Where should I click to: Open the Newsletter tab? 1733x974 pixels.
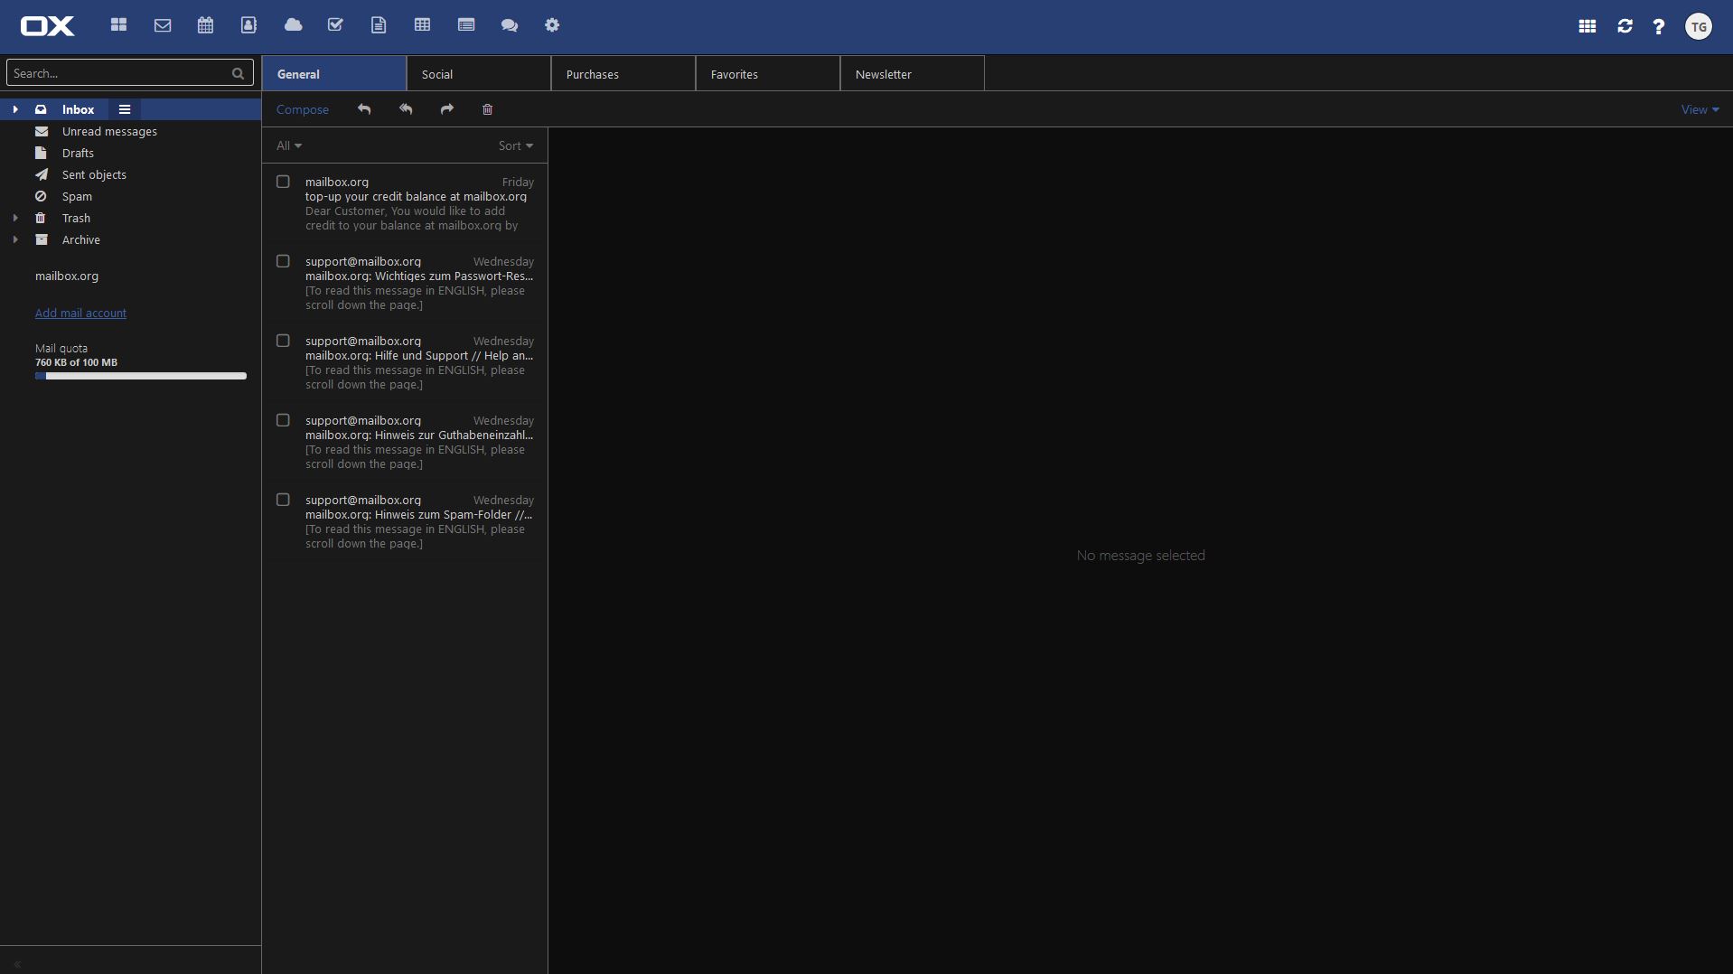pyautogui.click(x=885, y=73)
